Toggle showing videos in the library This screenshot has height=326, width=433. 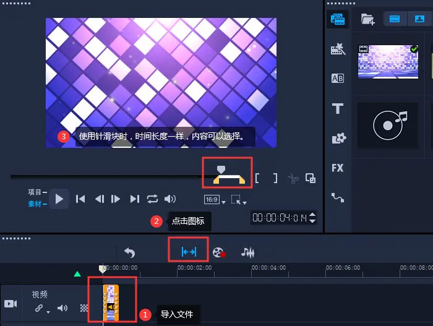[395, 19]
